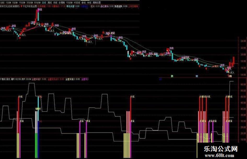The image size is (247, 159).
Task: Switch to the 分时 intraday tab
Action: [2, 3]
